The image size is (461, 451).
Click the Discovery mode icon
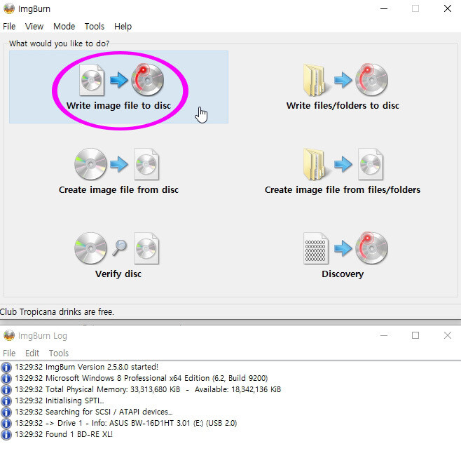345,248
